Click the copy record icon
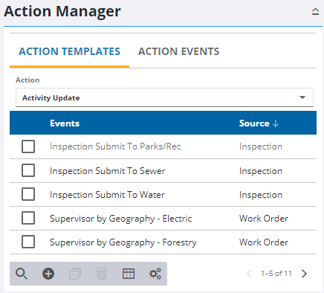324x293 pixels. pos(75,274)
